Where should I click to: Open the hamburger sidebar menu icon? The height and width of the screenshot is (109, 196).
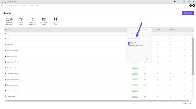pos(2,6)
